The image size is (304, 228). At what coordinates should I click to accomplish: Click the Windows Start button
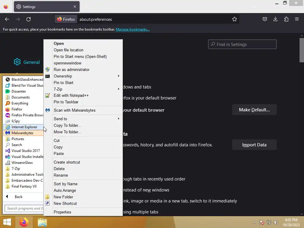tap(7, 222)
